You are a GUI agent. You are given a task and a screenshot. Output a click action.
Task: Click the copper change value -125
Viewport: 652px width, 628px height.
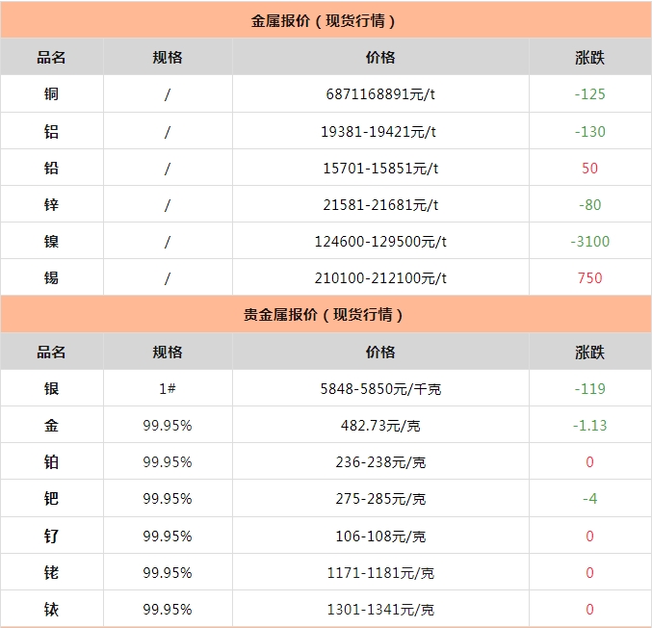(x=589, y=94)
